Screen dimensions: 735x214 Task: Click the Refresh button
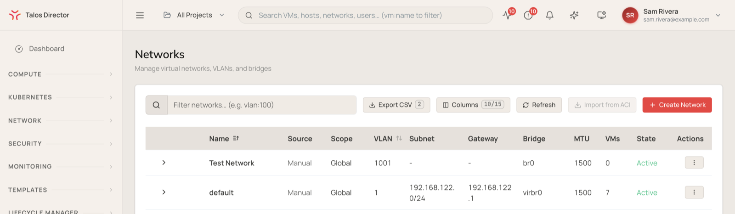pyautogui.click(x=539, y=105)
